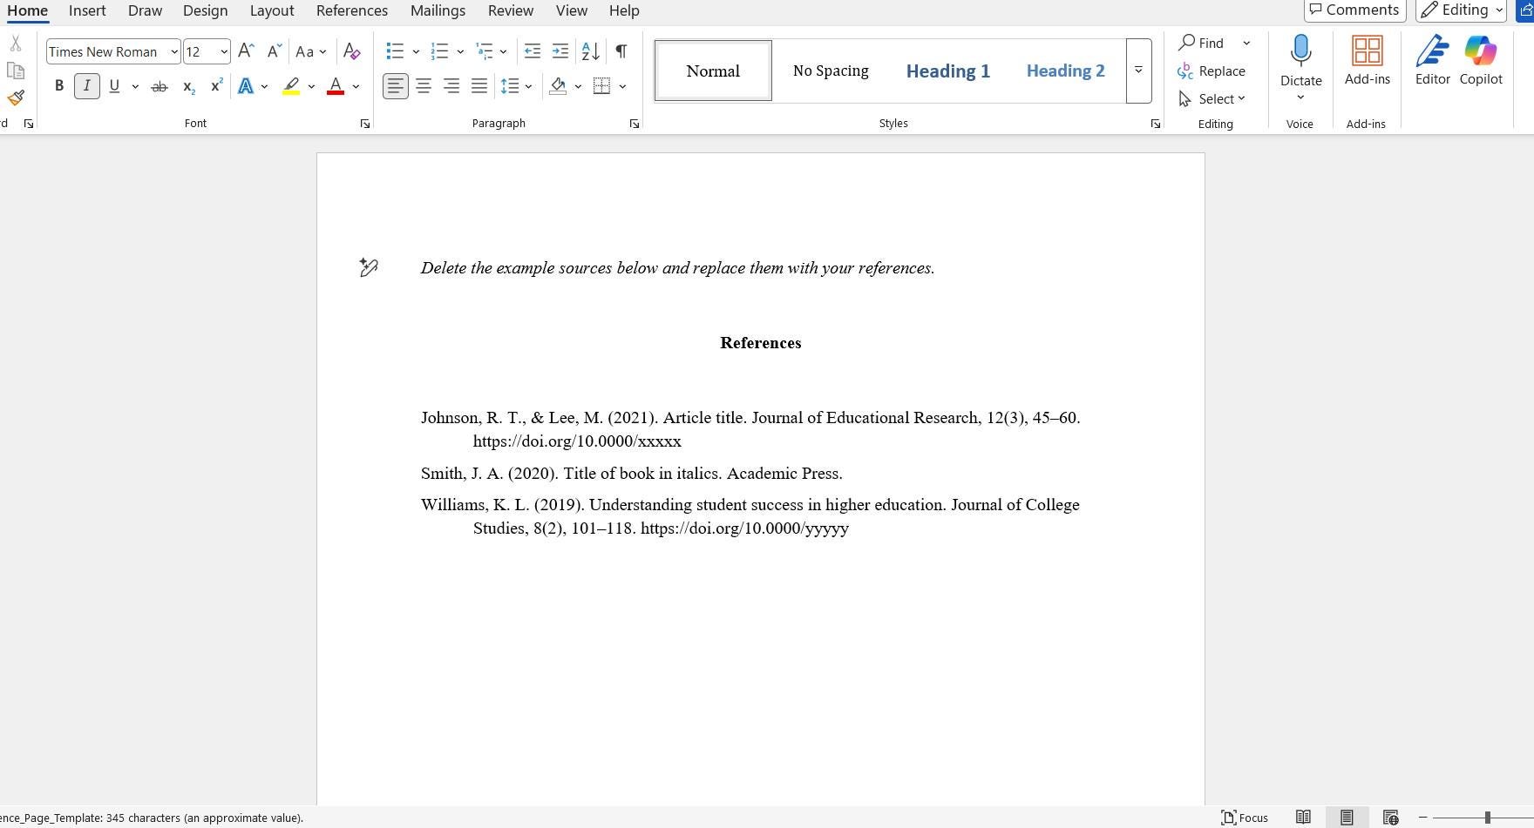
Task: Show paragraph marks with pilcrow icon
Action: click(621, 51)
